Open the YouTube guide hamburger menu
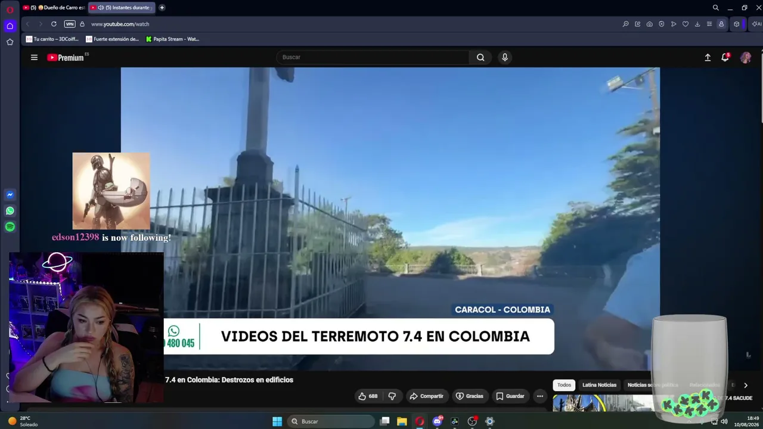Image resolution: width=763 pixels, height=429 pixels. (34, 57)
